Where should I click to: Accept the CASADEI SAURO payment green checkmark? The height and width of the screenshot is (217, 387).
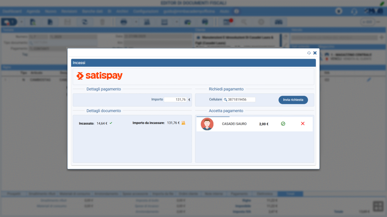[x=283, y=124]
